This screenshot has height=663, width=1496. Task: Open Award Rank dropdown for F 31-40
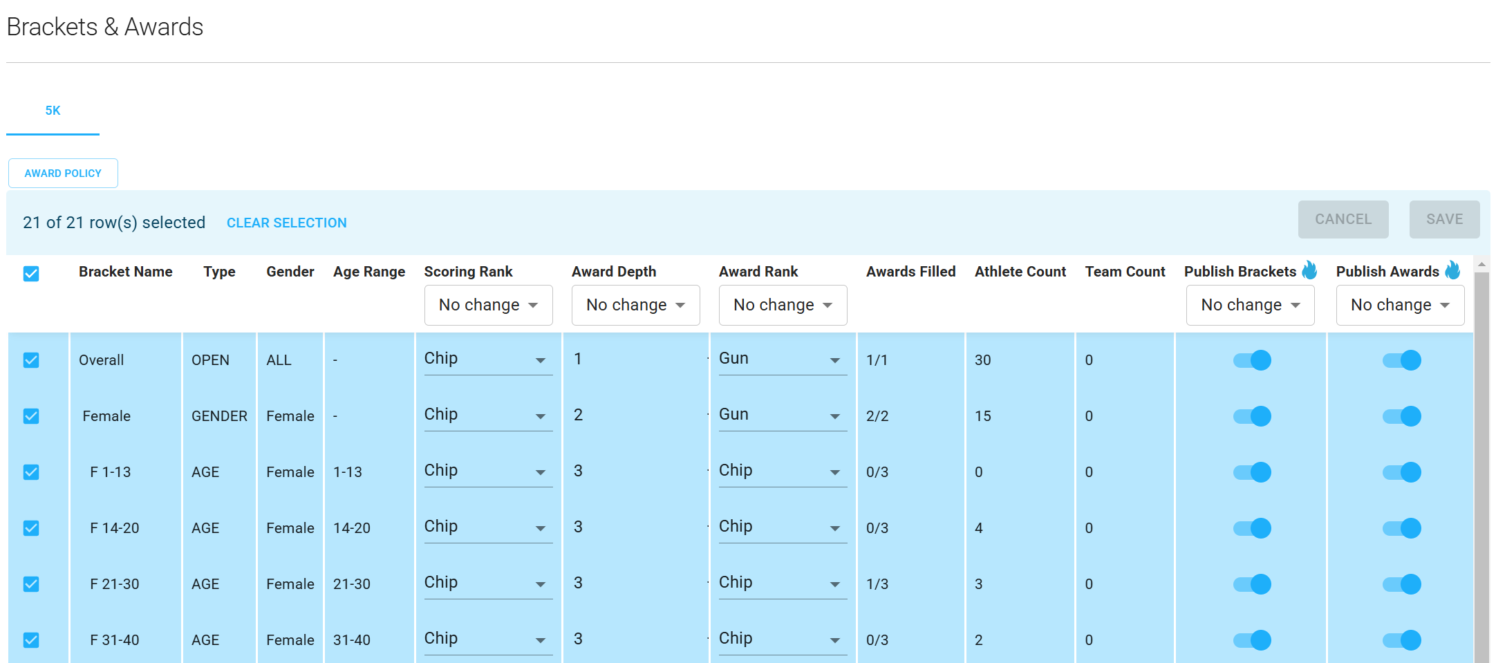(x=783, y=639)
